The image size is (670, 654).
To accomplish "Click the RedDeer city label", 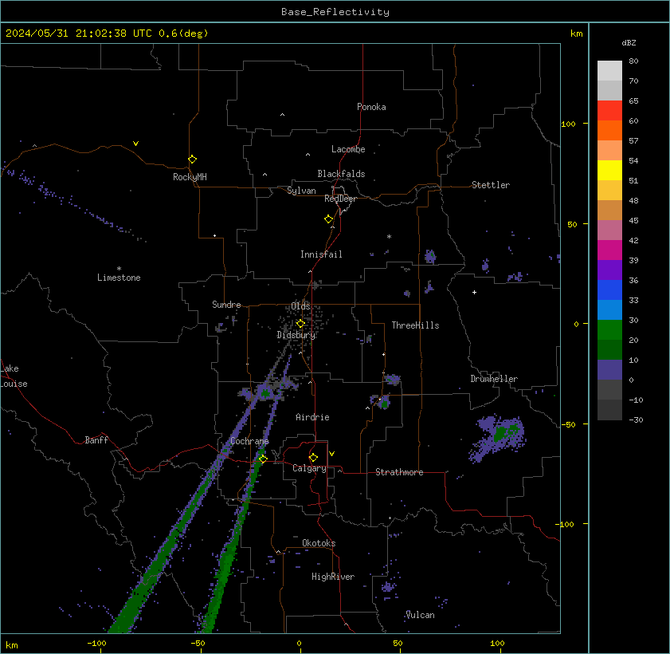I will [x=340, y=199].
